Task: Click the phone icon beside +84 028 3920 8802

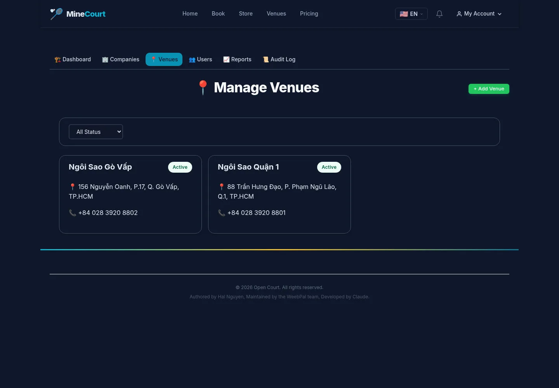Action: [73, 213]
